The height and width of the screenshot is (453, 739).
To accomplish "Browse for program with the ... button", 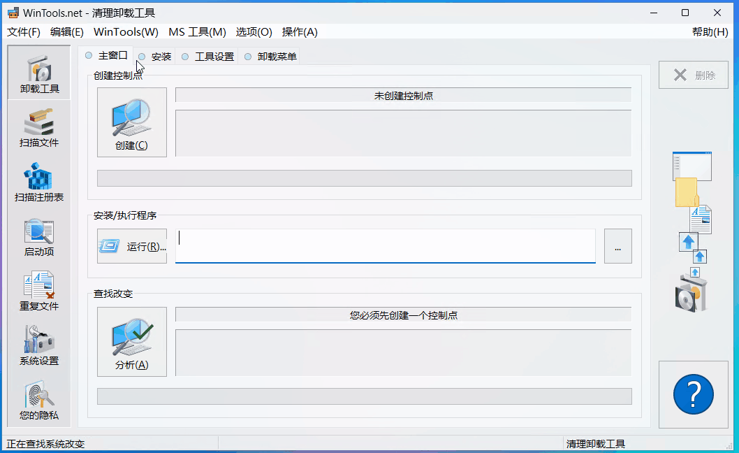I will (618, 246).
